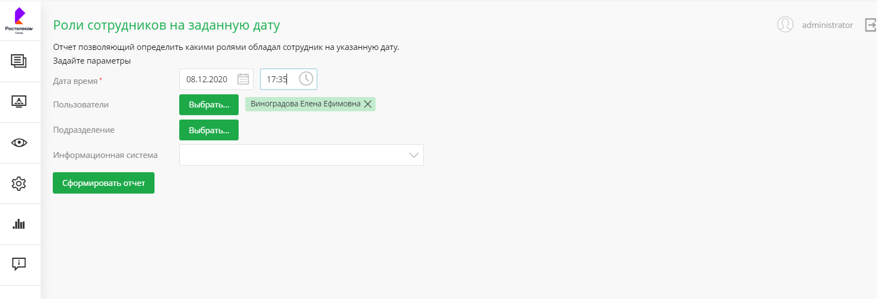
Task: Click the Ростелеком logo
Action: point(19,20)
